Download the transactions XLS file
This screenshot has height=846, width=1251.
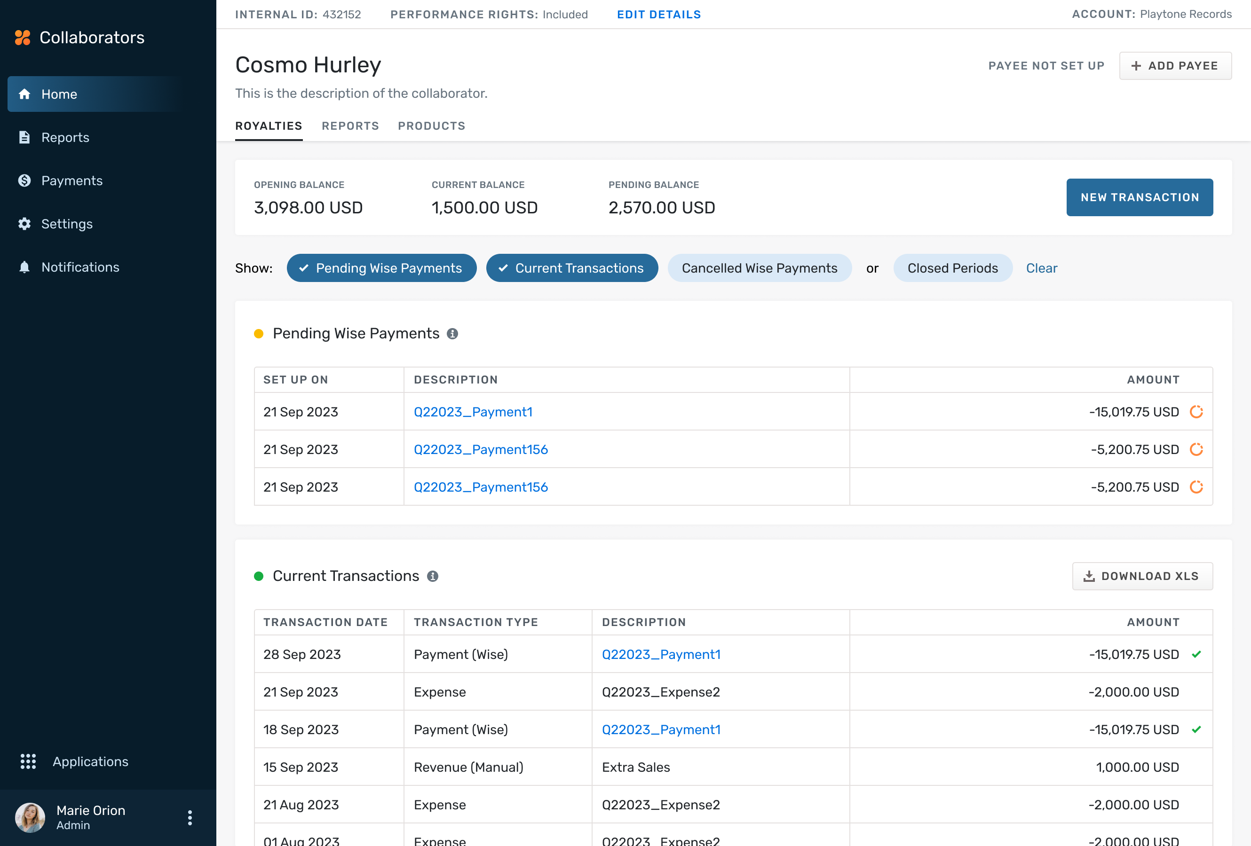[1142, 576]
